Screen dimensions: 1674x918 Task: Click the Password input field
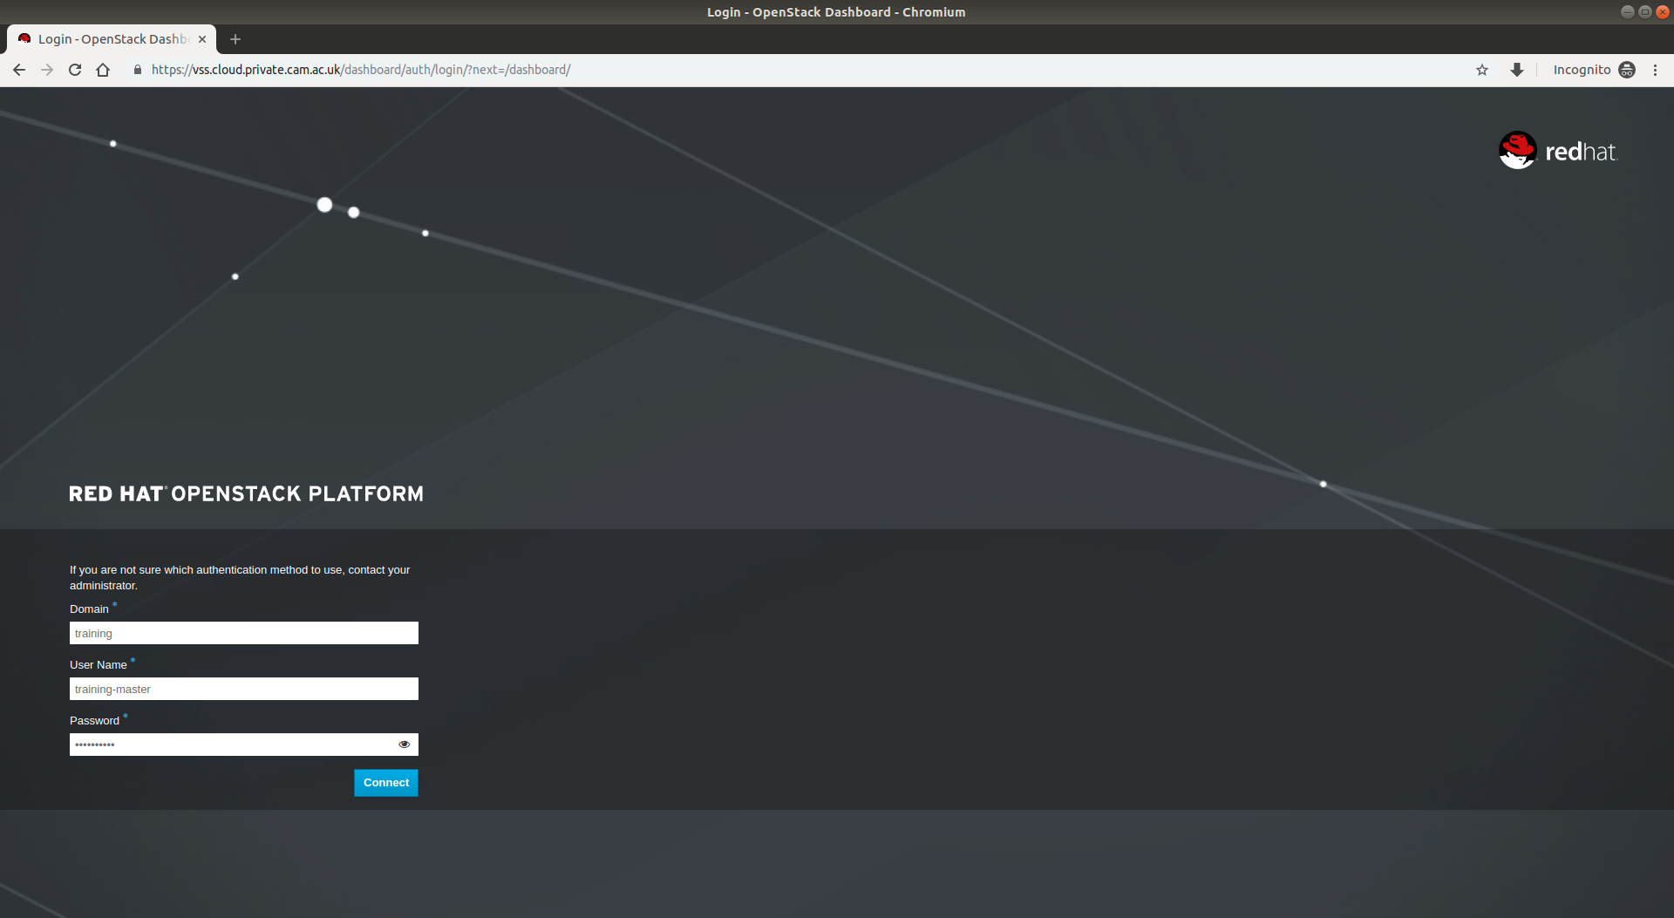tap(231, 745)
